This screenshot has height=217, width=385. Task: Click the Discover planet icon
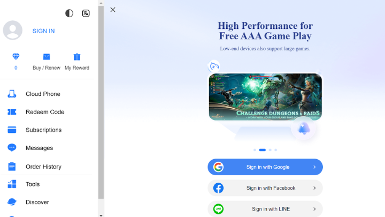[12, 202]
